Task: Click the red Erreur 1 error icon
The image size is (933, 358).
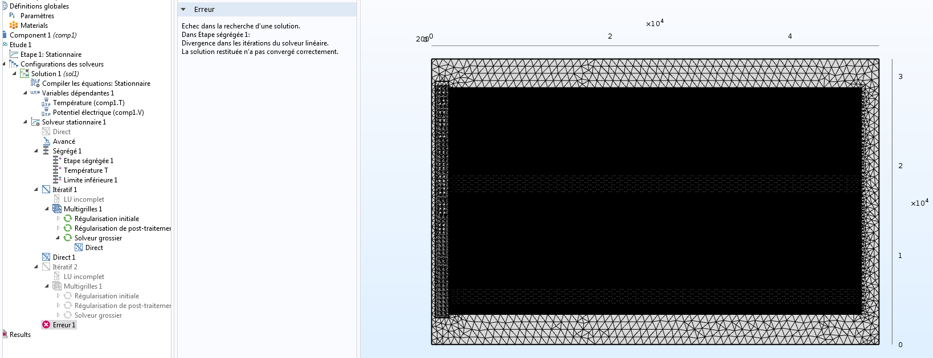Action: click(x=46, y=324)
